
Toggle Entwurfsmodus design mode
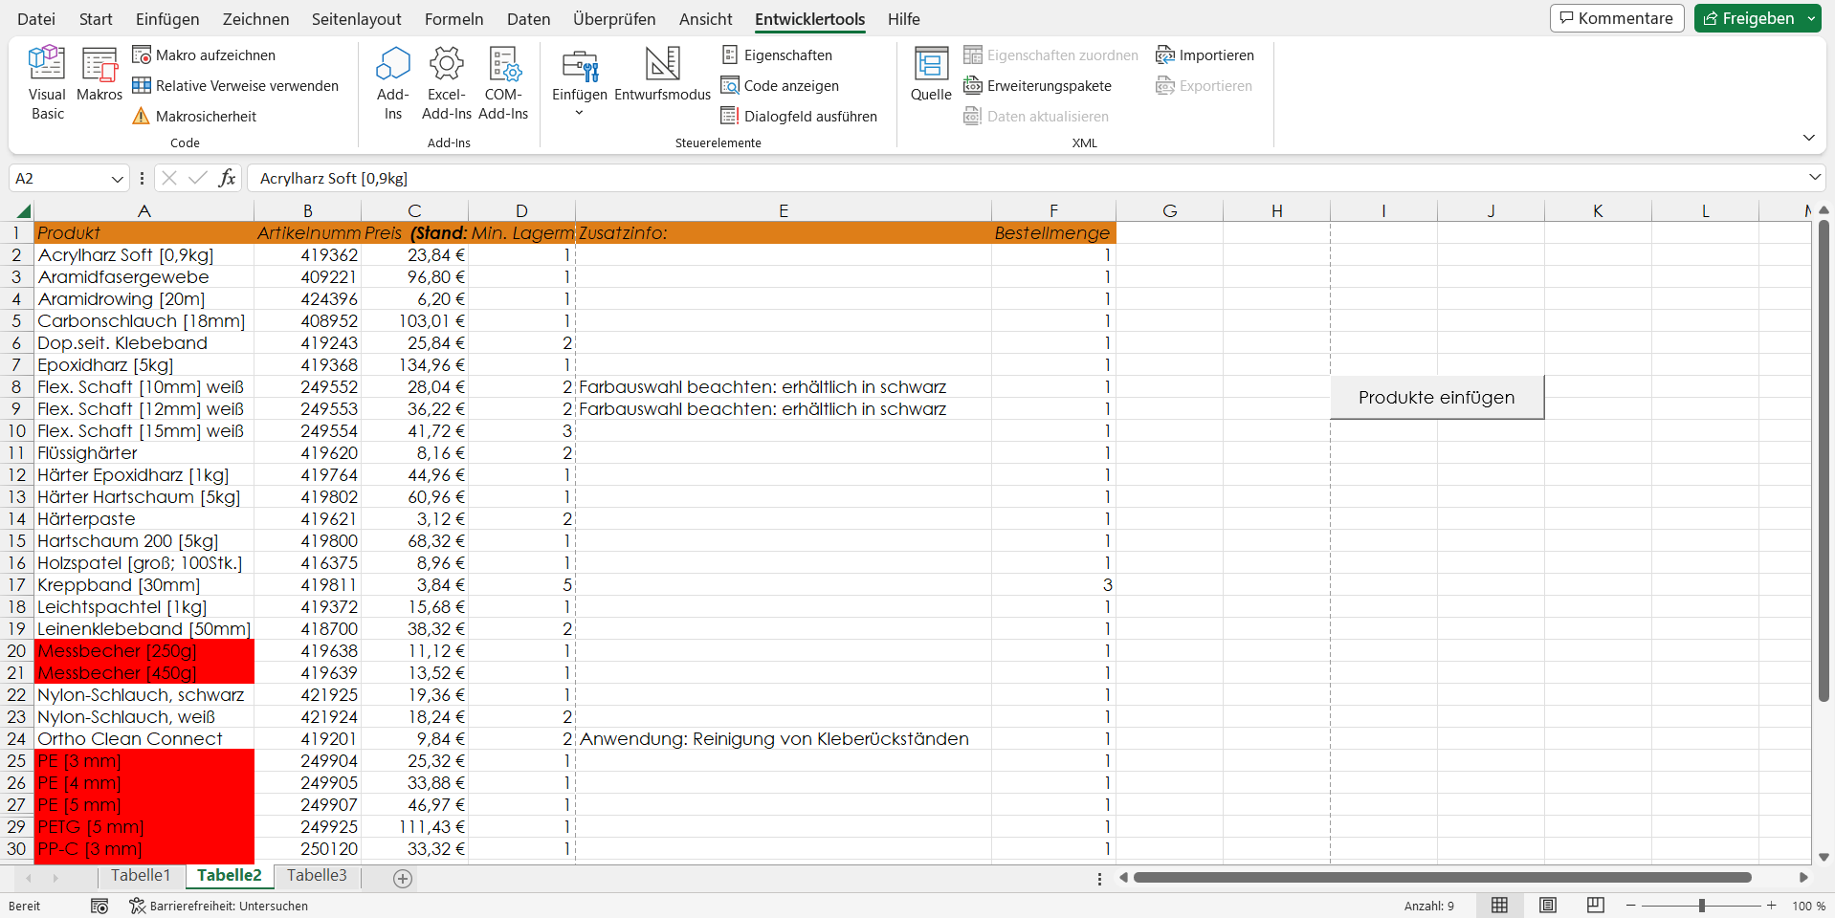tap(662, 75)
